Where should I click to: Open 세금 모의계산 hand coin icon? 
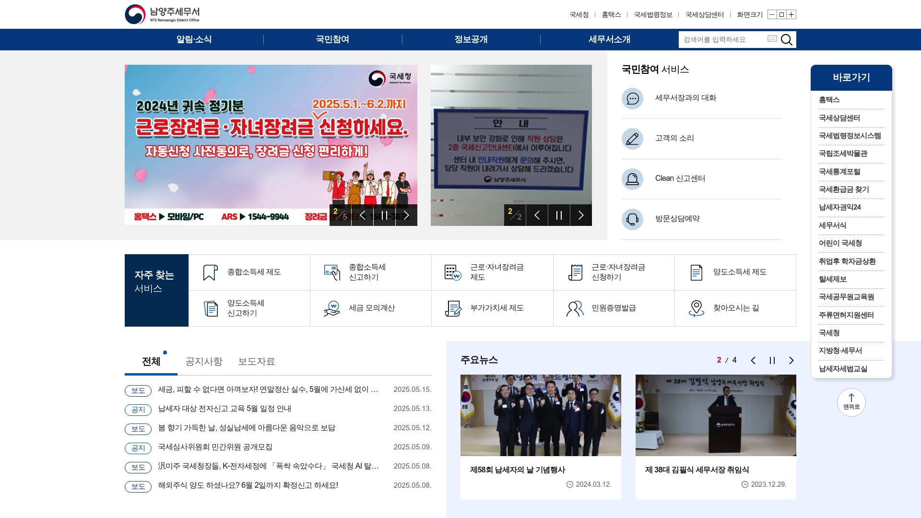click(x=331, y=308)
